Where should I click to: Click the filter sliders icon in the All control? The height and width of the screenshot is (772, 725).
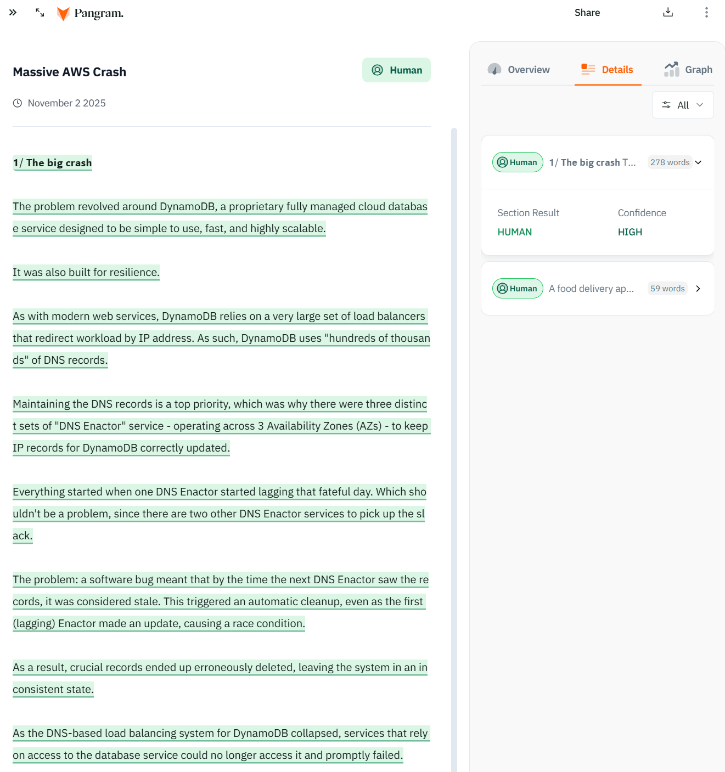666,105
